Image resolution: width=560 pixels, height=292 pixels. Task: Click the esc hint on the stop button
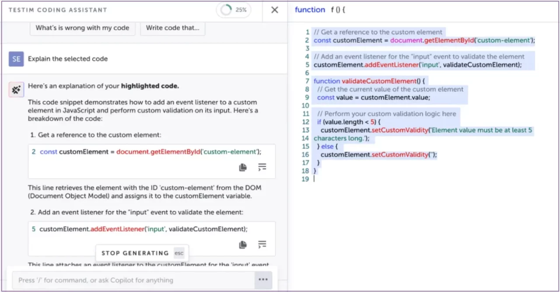click(178, 253)
